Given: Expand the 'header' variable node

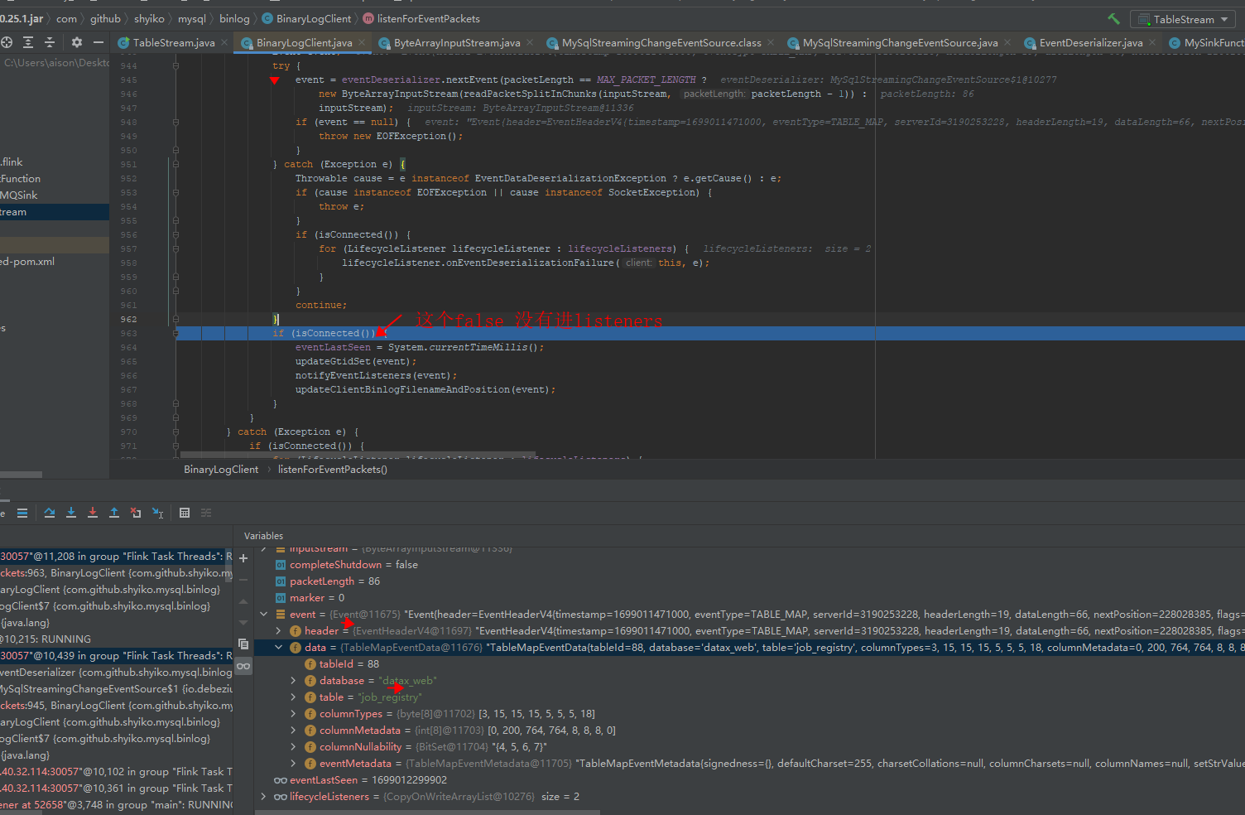Looking at the screenshot, I should [x=279, y=631].
